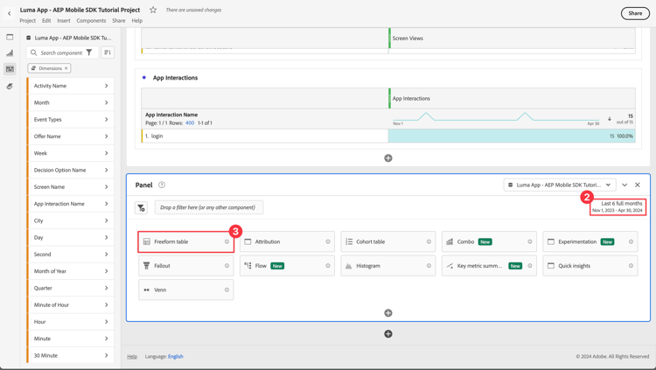Screen dimensions: 656x370
Task: Expand the Offer Name dimension arrow
Action: click(x=106, y=136)
